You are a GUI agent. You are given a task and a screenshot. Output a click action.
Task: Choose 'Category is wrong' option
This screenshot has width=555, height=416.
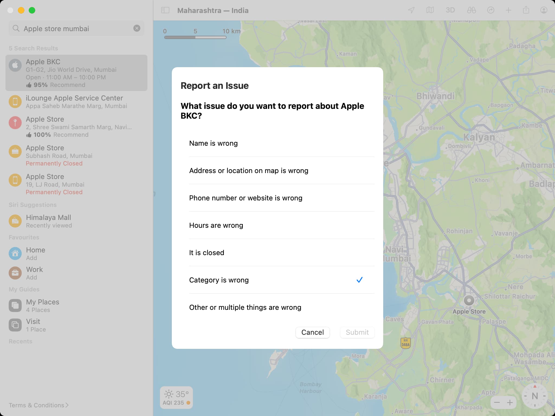[x=282, y=280]
